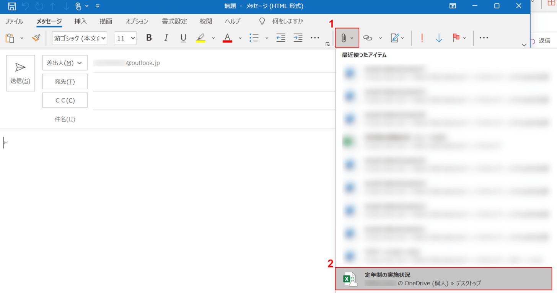The height and width of the screenshot is (293, 557).
Task: Expand the Paste options dropdown
Action: 22,38
